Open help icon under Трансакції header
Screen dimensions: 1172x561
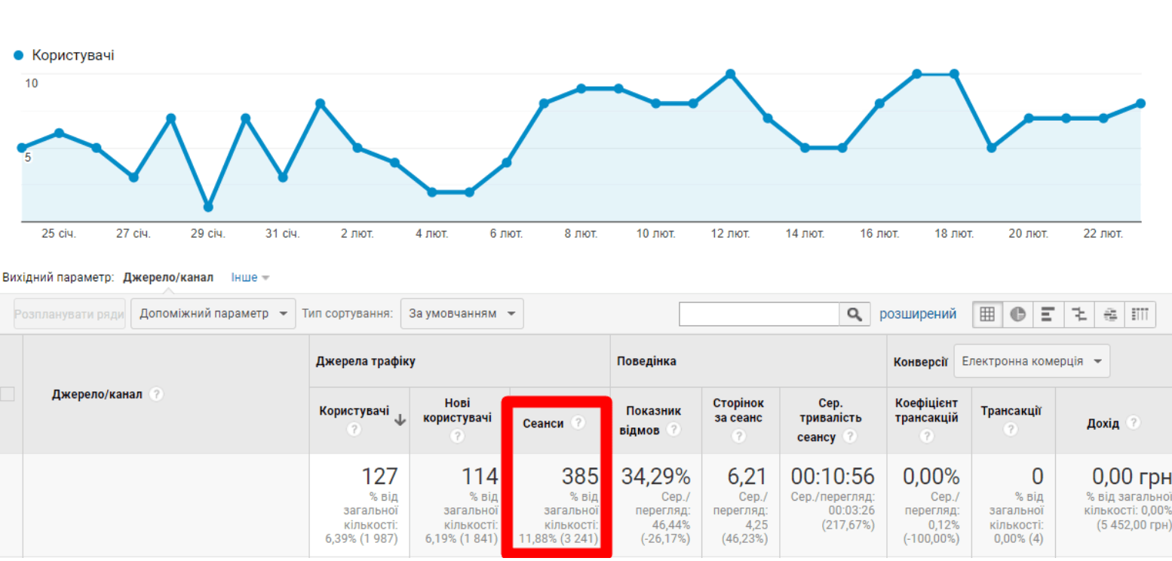(x=1011, y=430)
